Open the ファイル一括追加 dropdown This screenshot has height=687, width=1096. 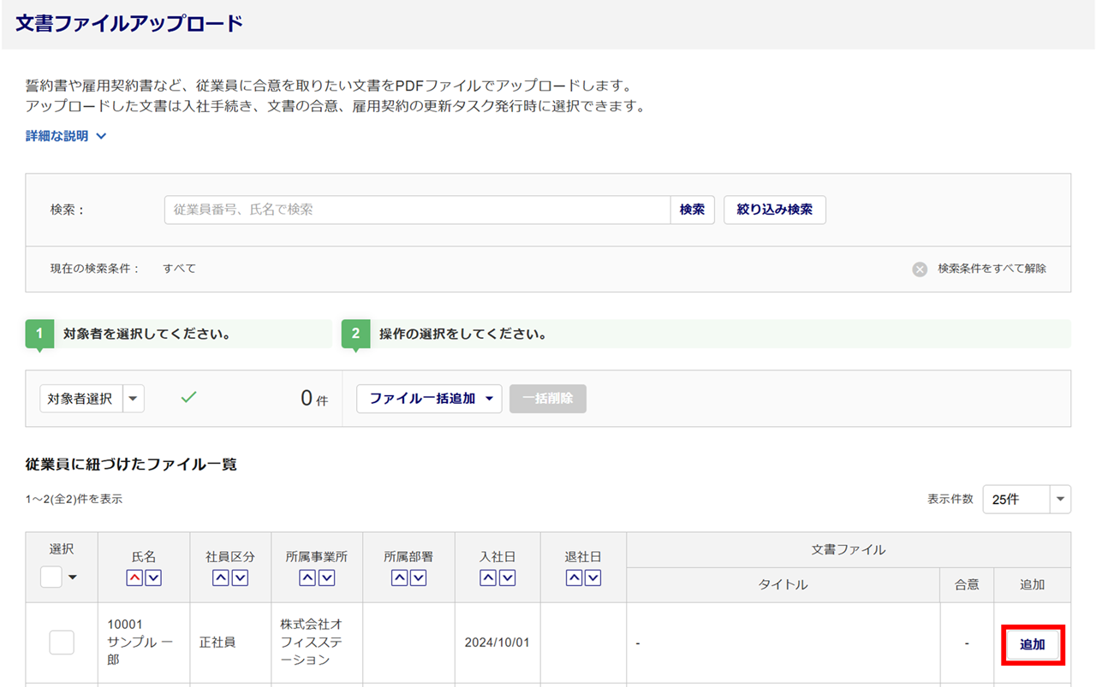429,399
